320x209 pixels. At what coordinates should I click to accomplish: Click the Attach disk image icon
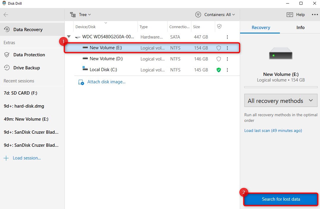tap(81, 82)
